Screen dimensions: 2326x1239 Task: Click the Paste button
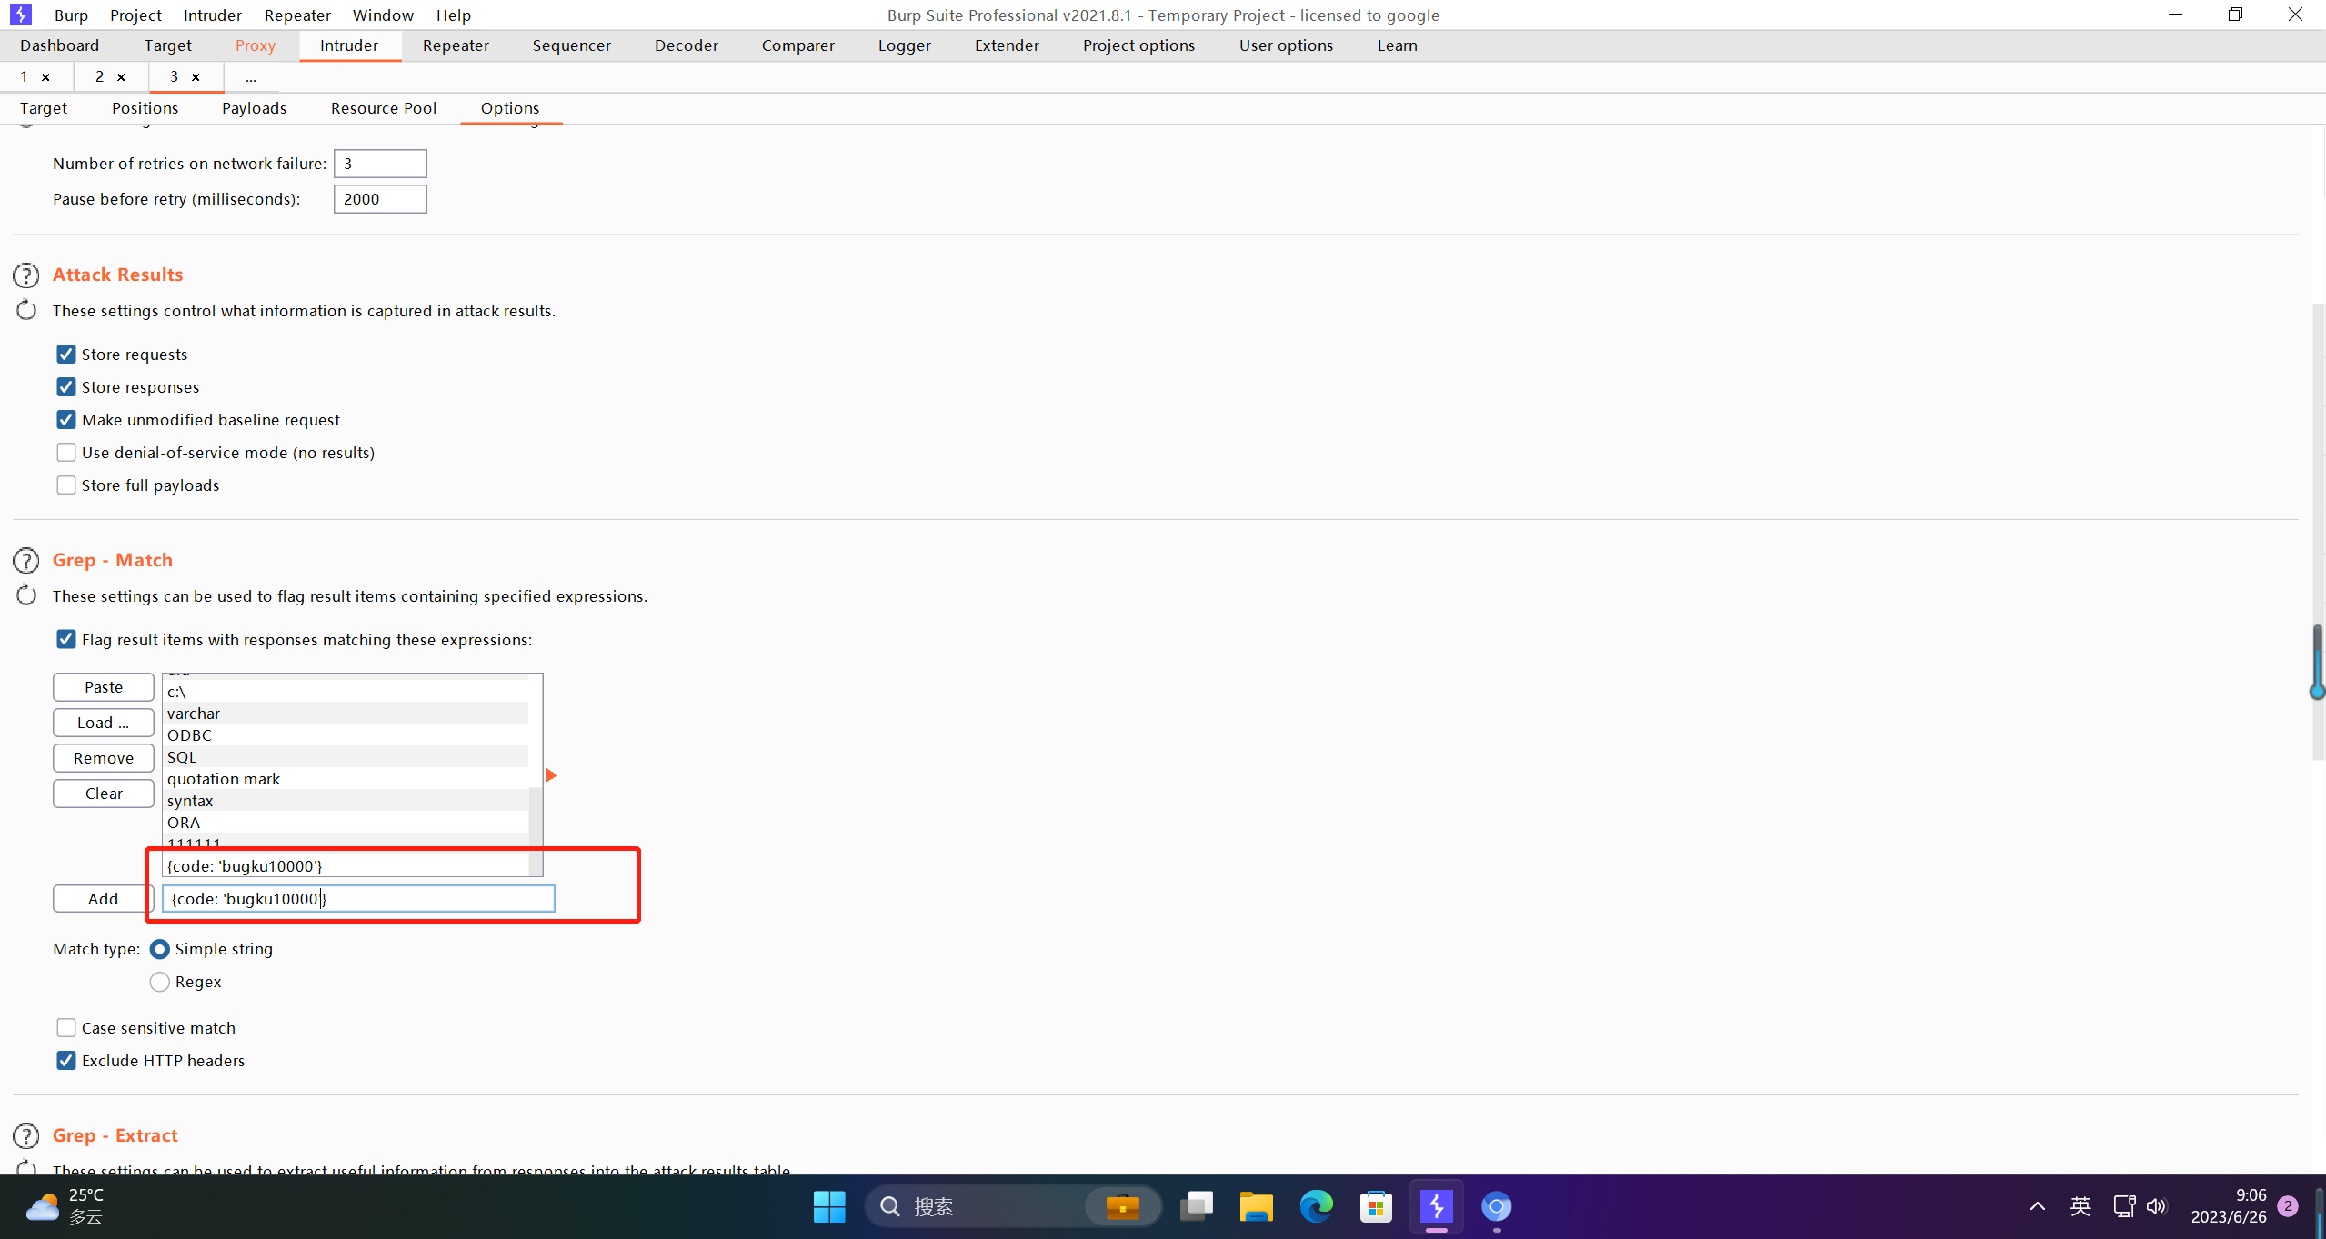coord(104,687)
